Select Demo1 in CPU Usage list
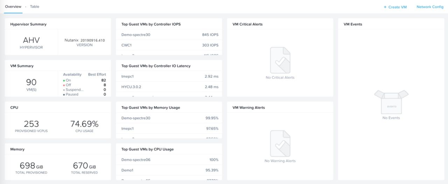The height and width of the screenshot is (184, 448). point(127,170)
